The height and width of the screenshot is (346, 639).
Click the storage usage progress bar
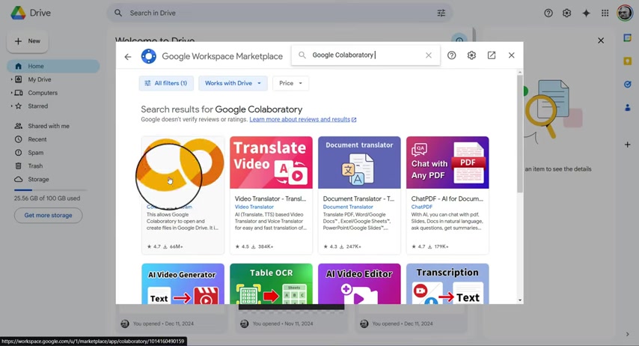(50, 190)
